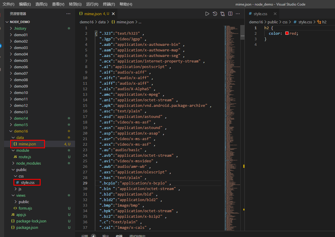
Task: Expand the node_modules folder
Action: coord(28,163)
